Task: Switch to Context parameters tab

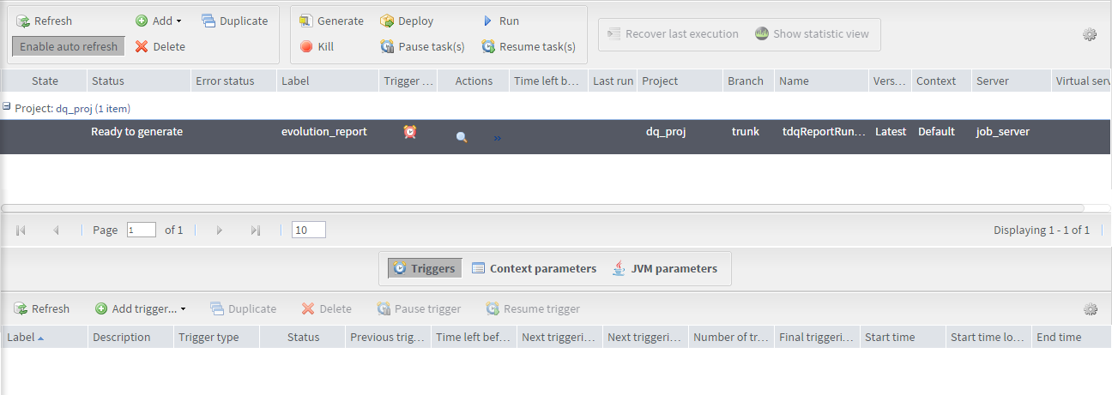Action: (x=534, y=268)
